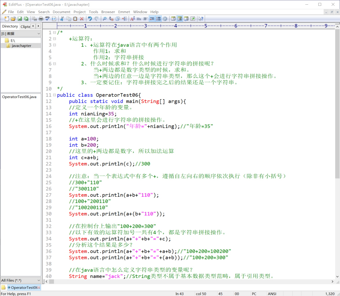The image size is (340, 296).
Task: Run the spell check (ABC) icon
Action: [47, 19]
